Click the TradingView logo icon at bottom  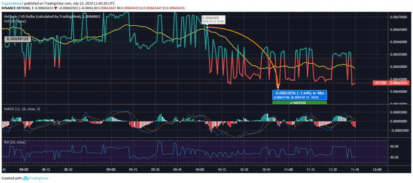point(25,178)
